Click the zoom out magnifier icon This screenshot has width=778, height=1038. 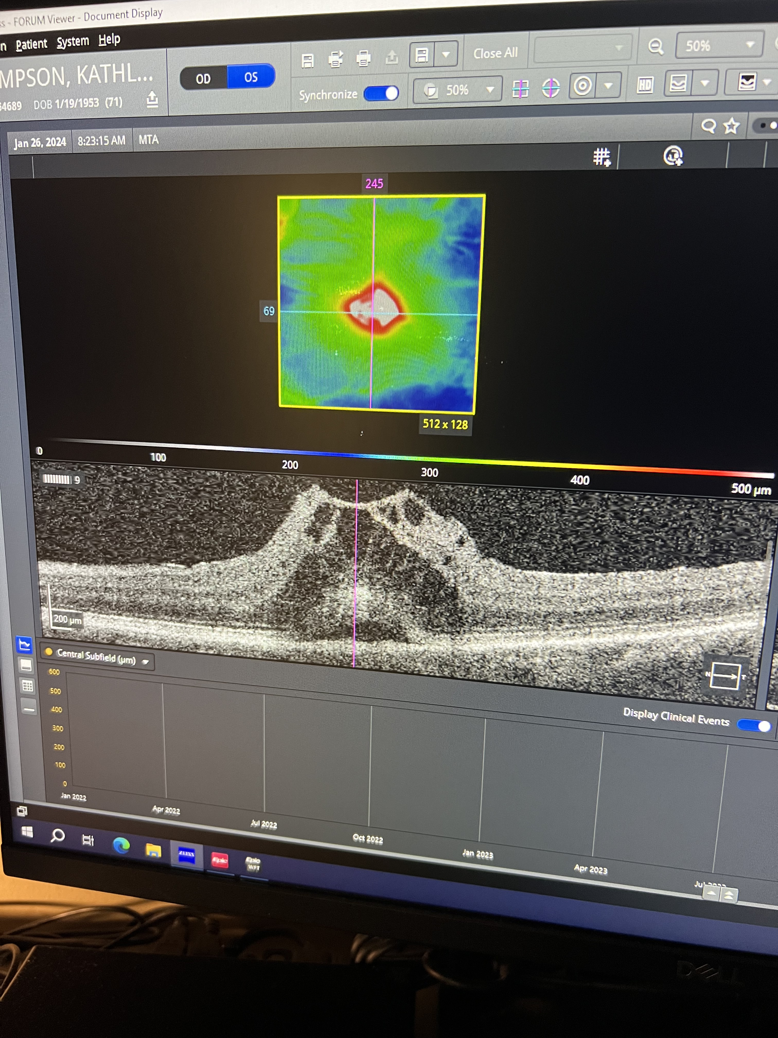[656, 46]
